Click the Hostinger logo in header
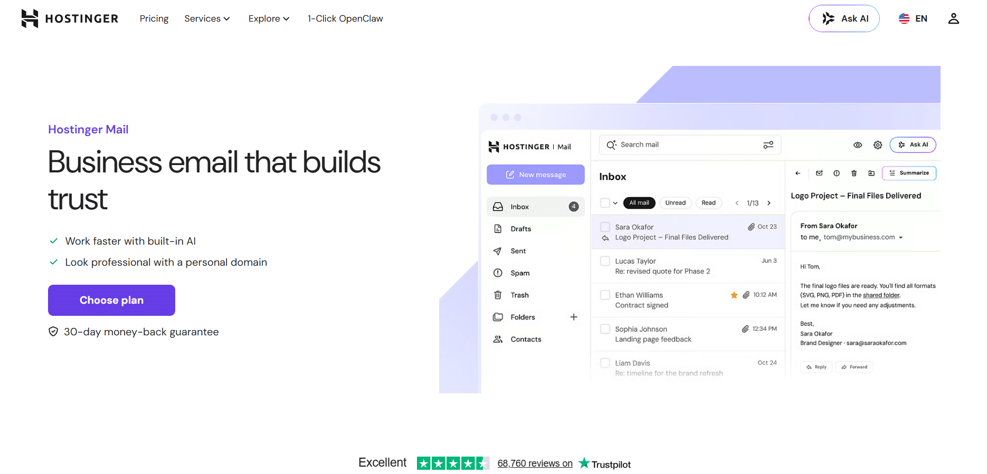987x474 pixels. pos(70,18)
